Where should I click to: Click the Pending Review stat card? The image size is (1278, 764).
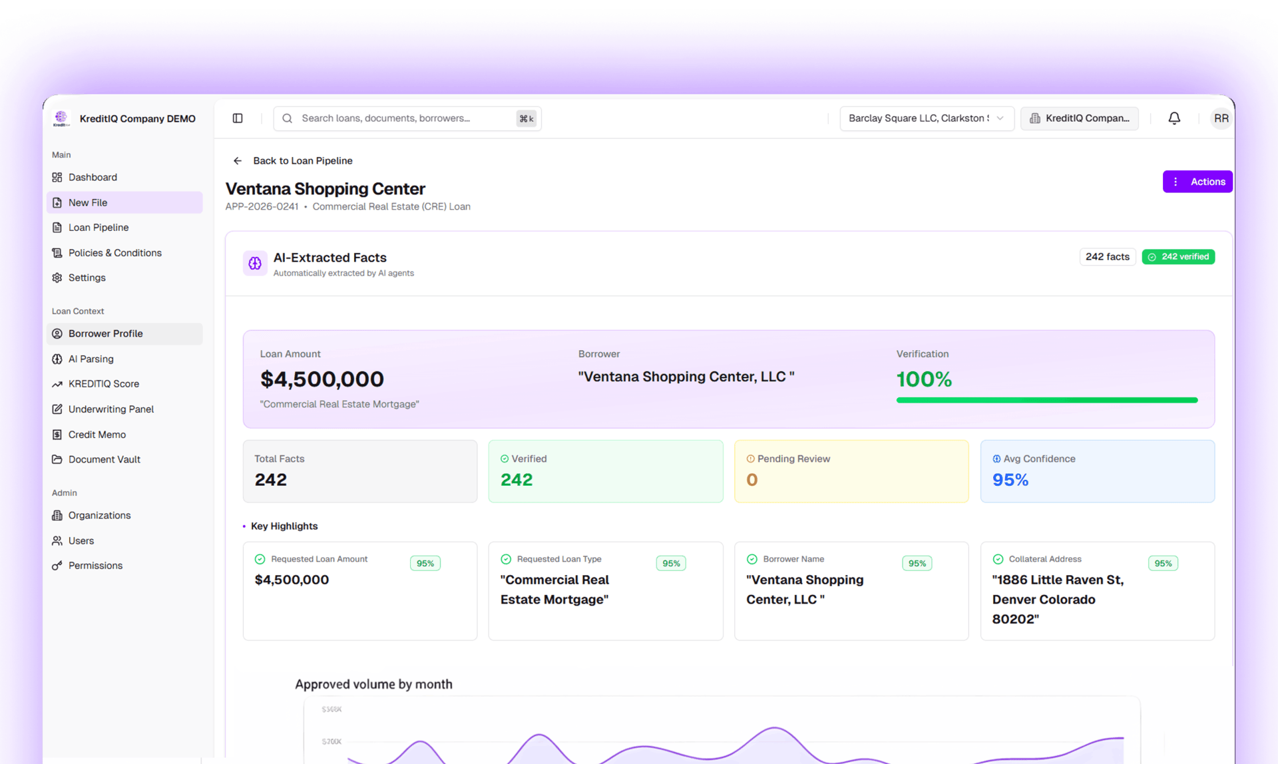point(851,471)
